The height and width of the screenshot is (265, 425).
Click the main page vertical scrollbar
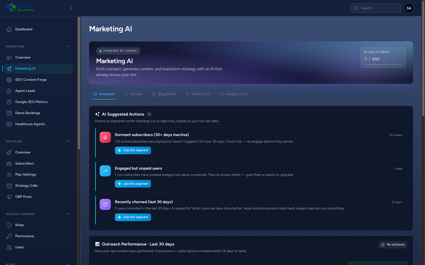click(423, 59)
